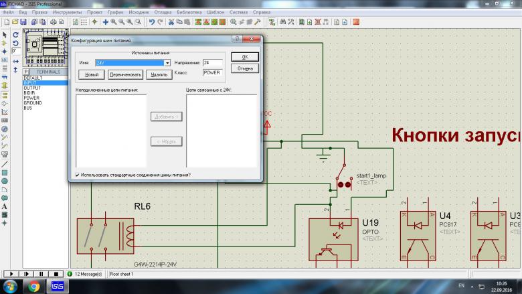This screenshot has height=294, width=522.
Task: Open the netlist to ARES icon
Action: click(356, 22)
